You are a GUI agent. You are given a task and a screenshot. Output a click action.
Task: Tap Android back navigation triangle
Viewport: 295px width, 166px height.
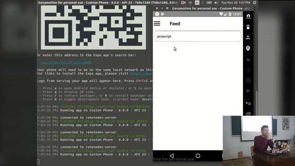point(171,156)
